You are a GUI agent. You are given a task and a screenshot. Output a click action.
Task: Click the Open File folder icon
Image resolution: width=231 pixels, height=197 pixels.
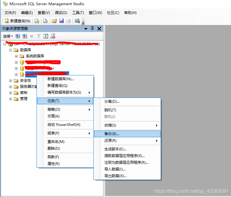click(54, 21)
